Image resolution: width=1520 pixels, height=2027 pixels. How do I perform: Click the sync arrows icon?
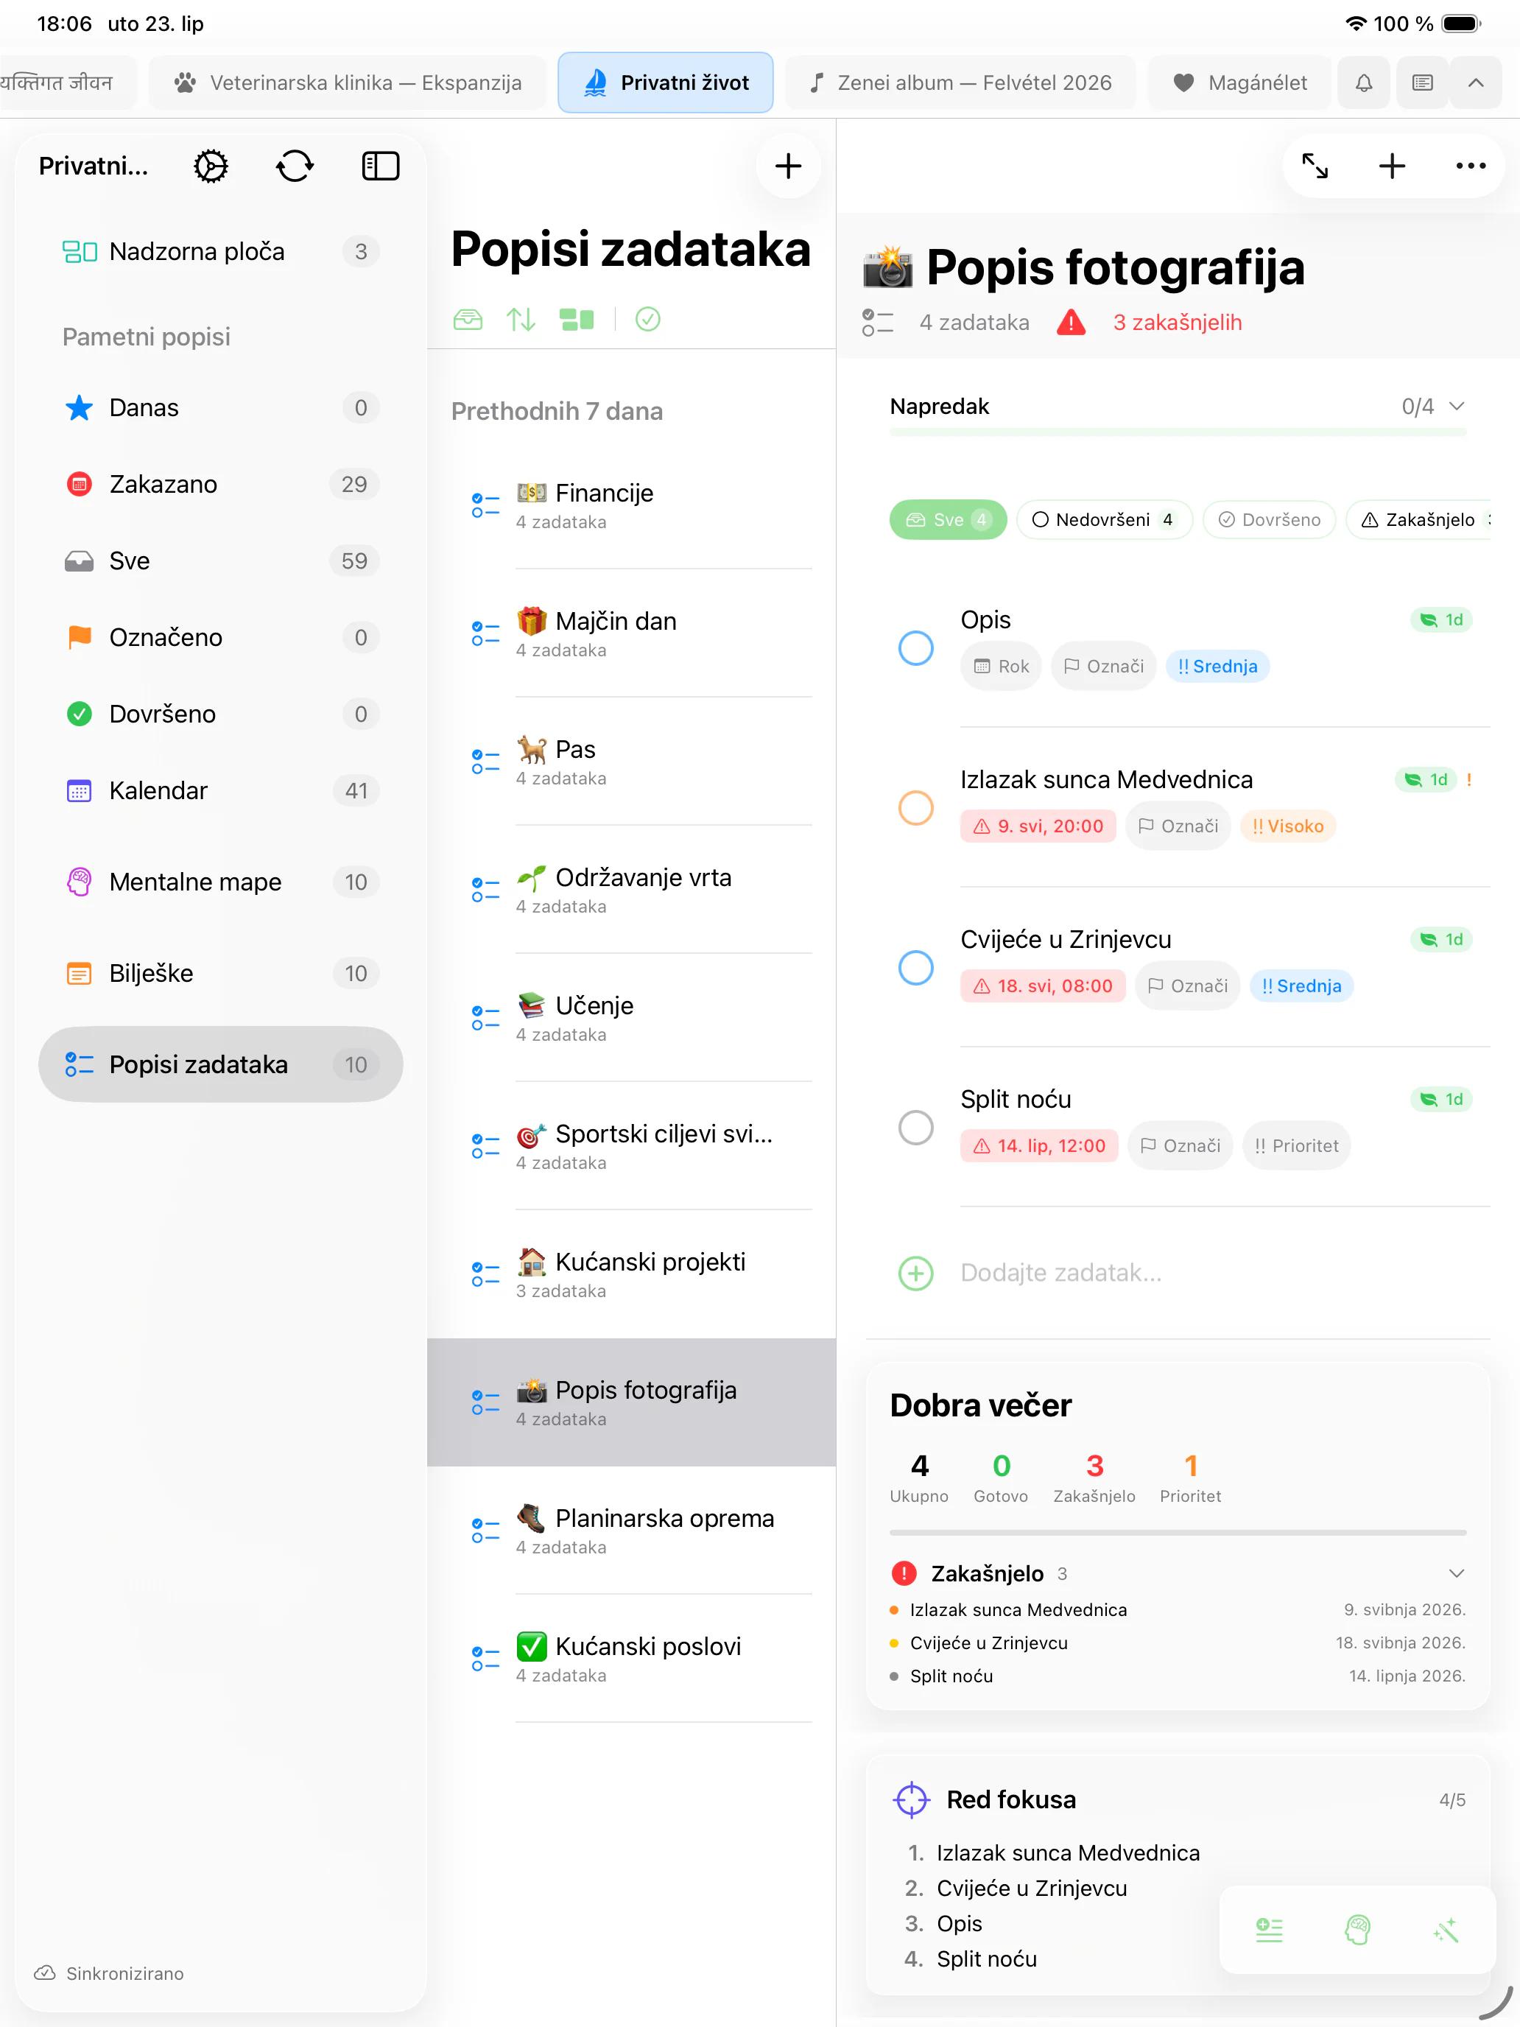click(x=295, y=166)
